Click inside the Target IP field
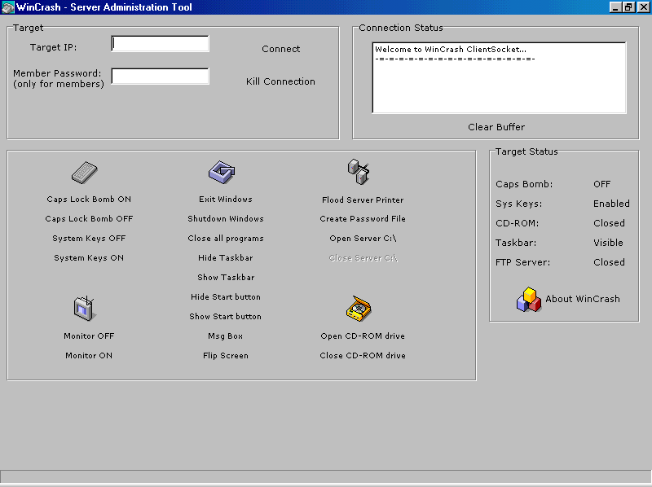Screen dimensions: 652x487 159,43
